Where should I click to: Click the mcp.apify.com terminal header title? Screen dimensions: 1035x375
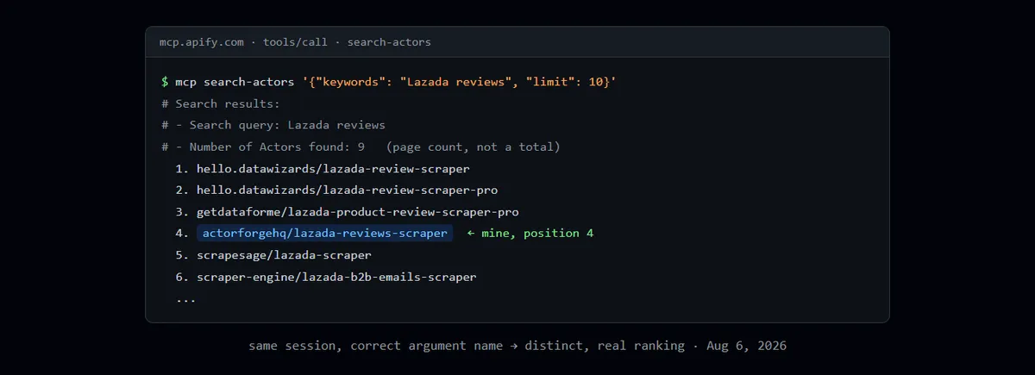295,41
